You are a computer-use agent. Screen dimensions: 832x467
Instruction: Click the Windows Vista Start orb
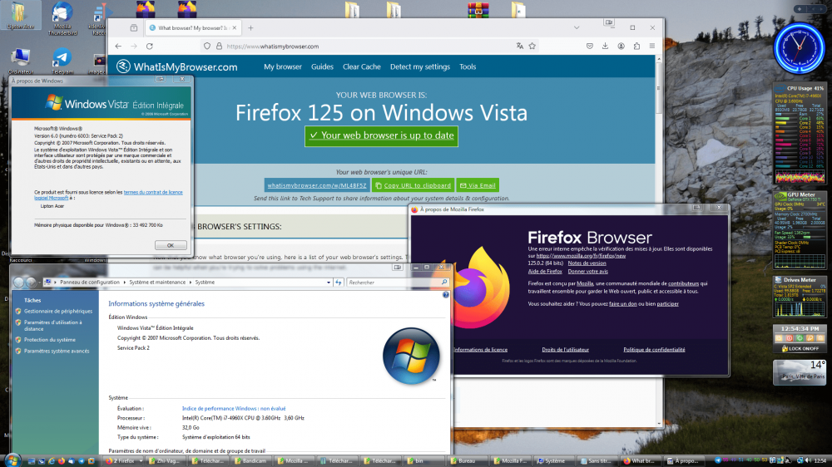pyautogui.click(x=12, y=460)
